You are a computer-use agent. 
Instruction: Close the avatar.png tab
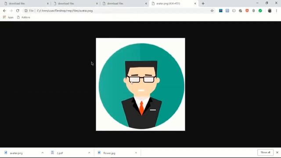[195, 4]
